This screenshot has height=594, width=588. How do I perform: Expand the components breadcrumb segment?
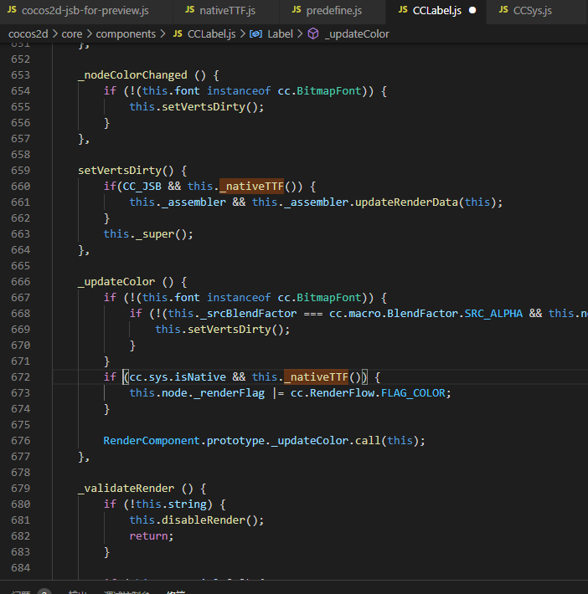click(x=126, y=34)
